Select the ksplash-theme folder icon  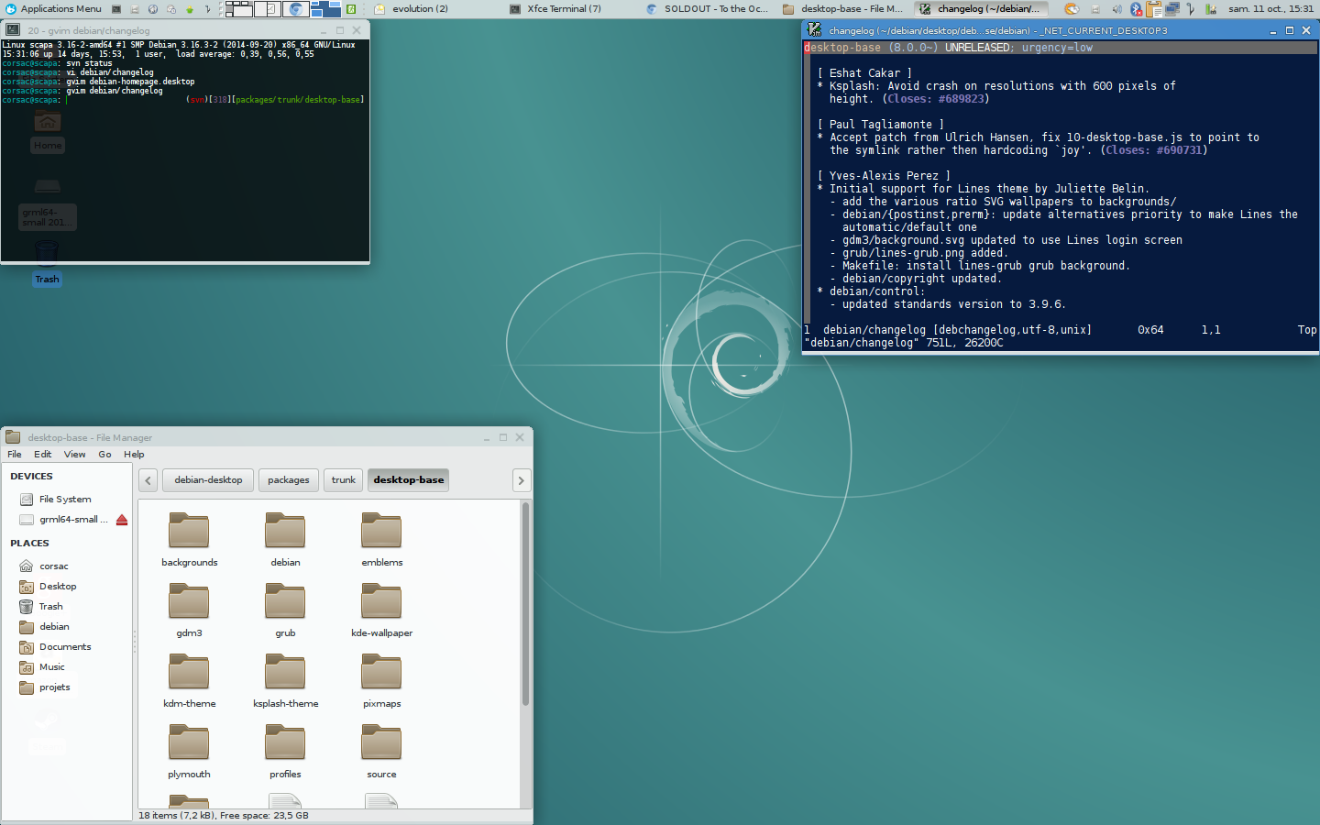point(285,672)
